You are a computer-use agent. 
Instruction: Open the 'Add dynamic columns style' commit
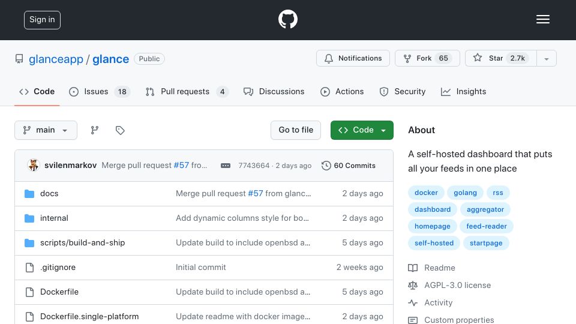click(242, 218)
